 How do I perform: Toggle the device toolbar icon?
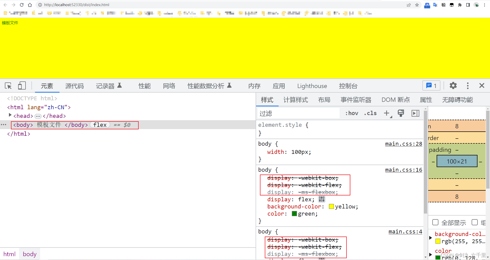pyautogui.click(x=22, y=86)
